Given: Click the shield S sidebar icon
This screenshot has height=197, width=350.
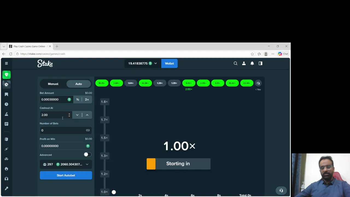Looking at the screenshot, I should [6, 139].
